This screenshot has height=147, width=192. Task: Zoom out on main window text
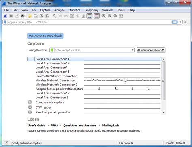[x=110, y=16]
